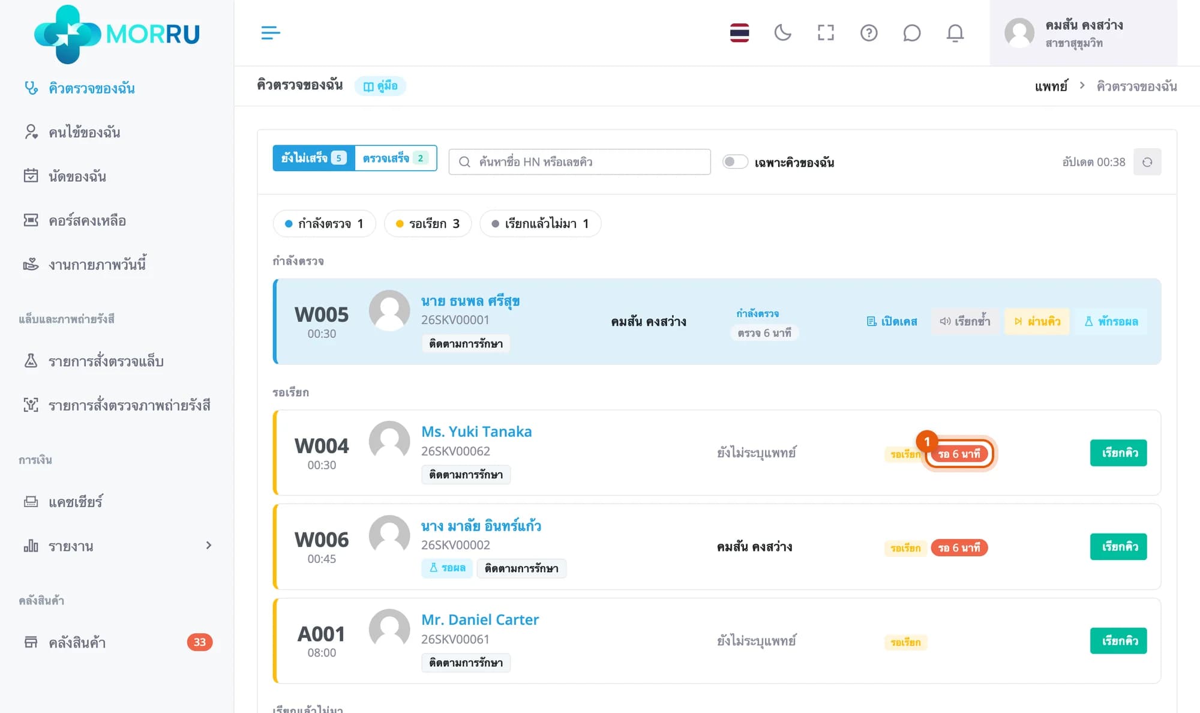Click พักรอผล for W005

(x=1111, y=322)
